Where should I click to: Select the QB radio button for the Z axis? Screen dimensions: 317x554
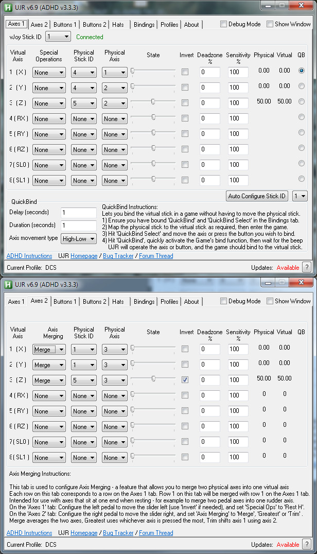pos(302,101)
